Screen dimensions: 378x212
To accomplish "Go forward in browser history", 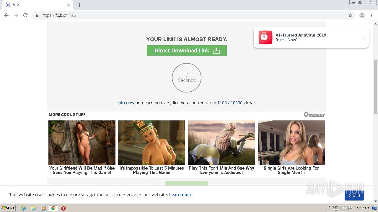I will tap(16, 15).
